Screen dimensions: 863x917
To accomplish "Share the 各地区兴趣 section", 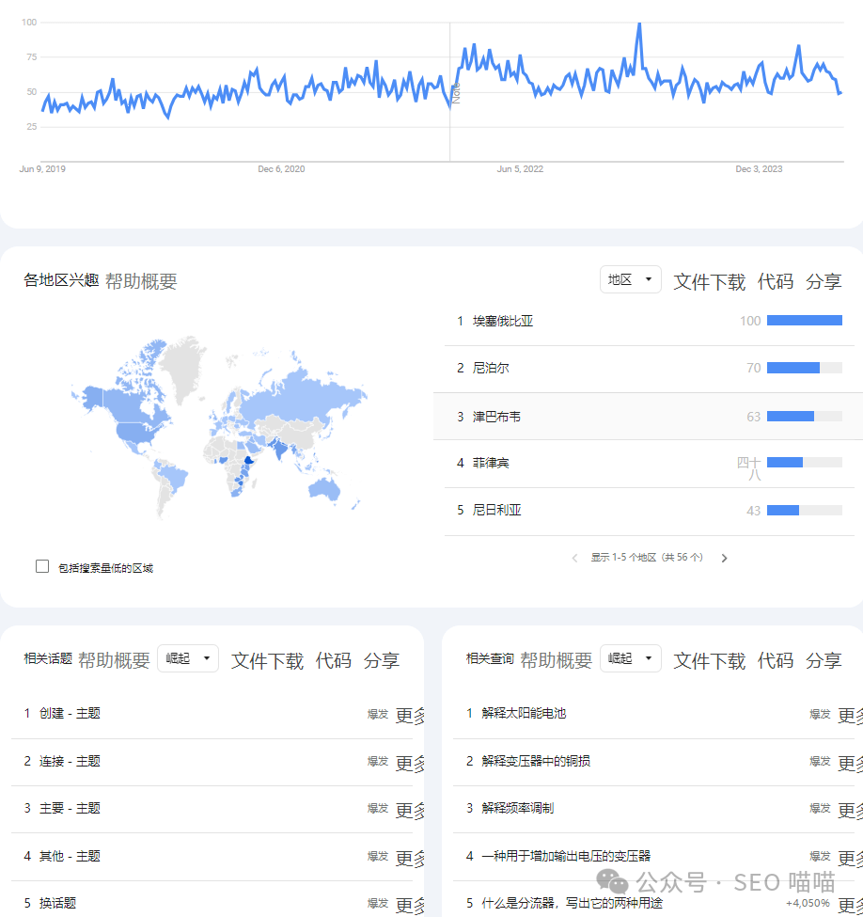I will [x=824, y=282].
